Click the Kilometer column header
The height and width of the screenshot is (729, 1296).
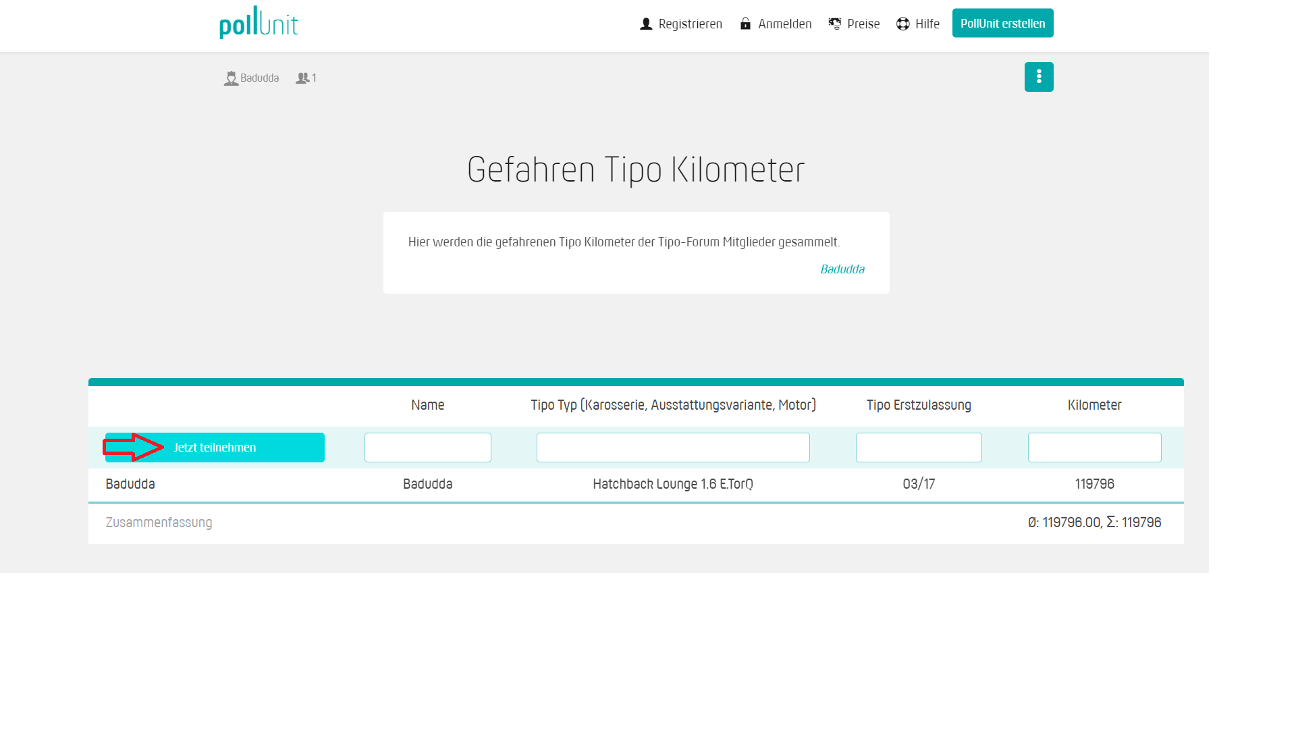(1093, 405)
